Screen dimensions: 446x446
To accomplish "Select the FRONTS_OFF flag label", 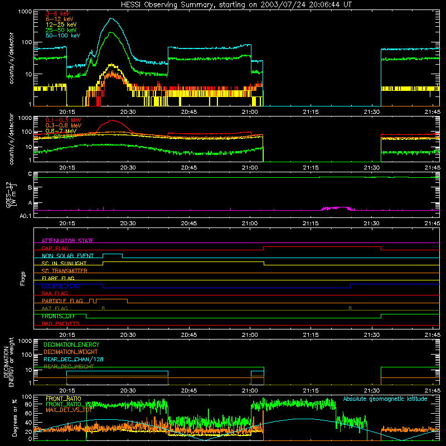I will (59, 316).
